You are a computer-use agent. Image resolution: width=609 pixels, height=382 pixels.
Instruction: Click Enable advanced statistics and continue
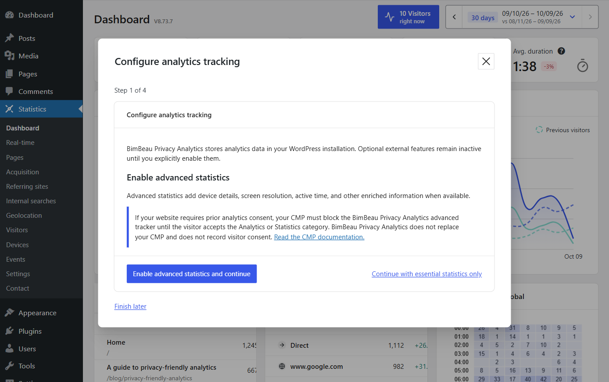tap(192, 274)
